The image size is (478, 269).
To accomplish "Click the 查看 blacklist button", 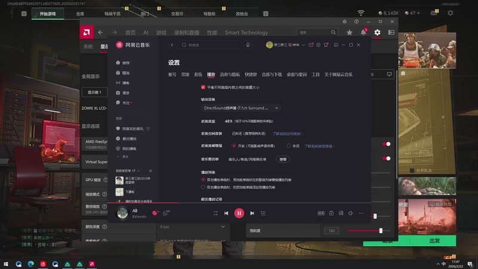I will click(x=283, y=159).
